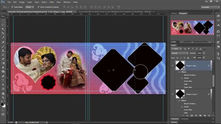Image resolution: width=221 pixels, height=124 pixels.
Task: Select the Hand tool
Action: tap(3, 93)
